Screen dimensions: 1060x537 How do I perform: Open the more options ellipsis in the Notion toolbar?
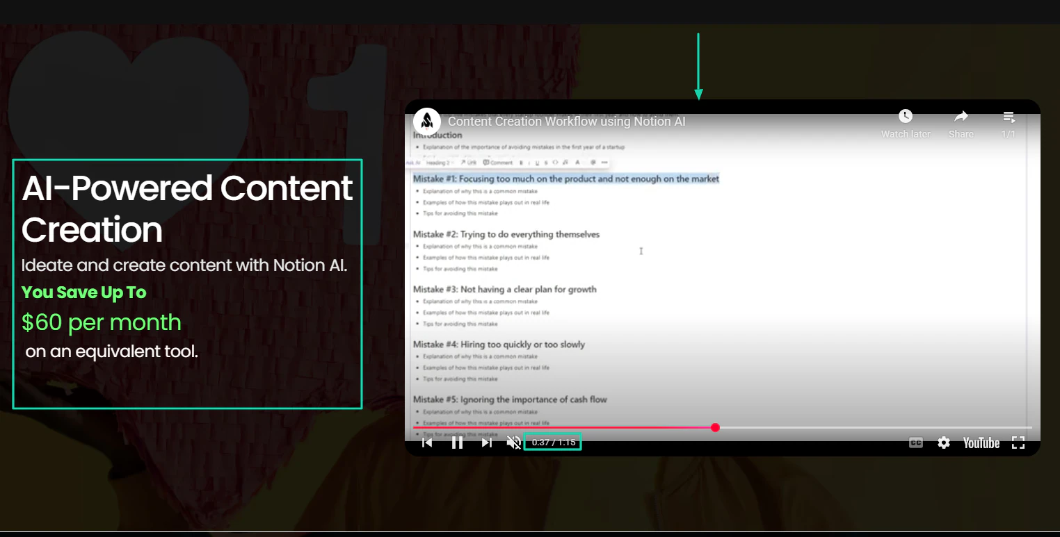click(604, 163)
